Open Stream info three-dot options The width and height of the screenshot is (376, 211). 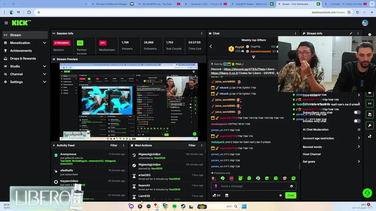pos(358,33)
